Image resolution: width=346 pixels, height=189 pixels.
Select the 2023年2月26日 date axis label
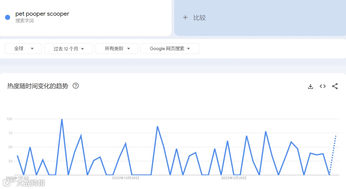234,178
